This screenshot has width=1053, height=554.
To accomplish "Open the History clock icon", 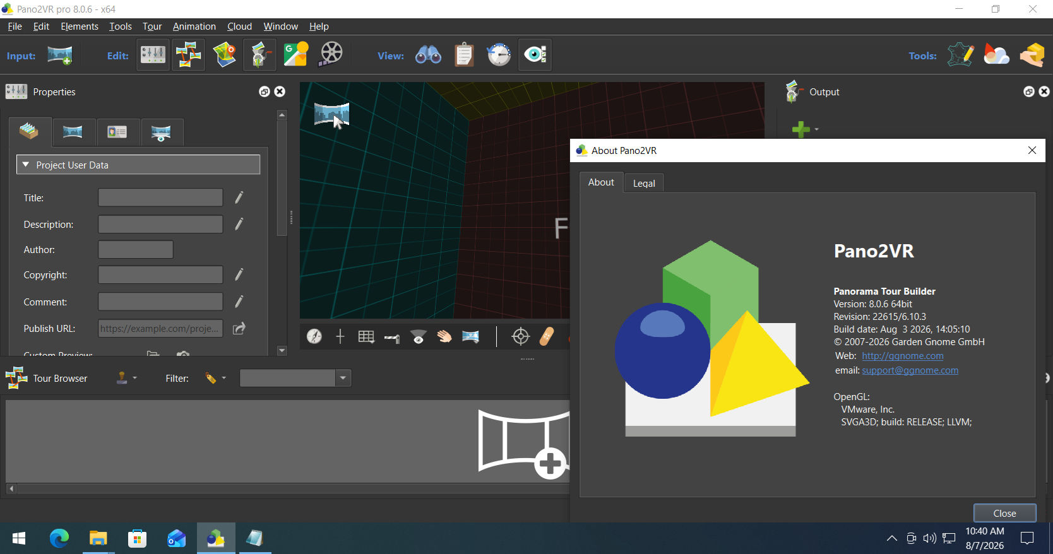I will coord(499,55).
